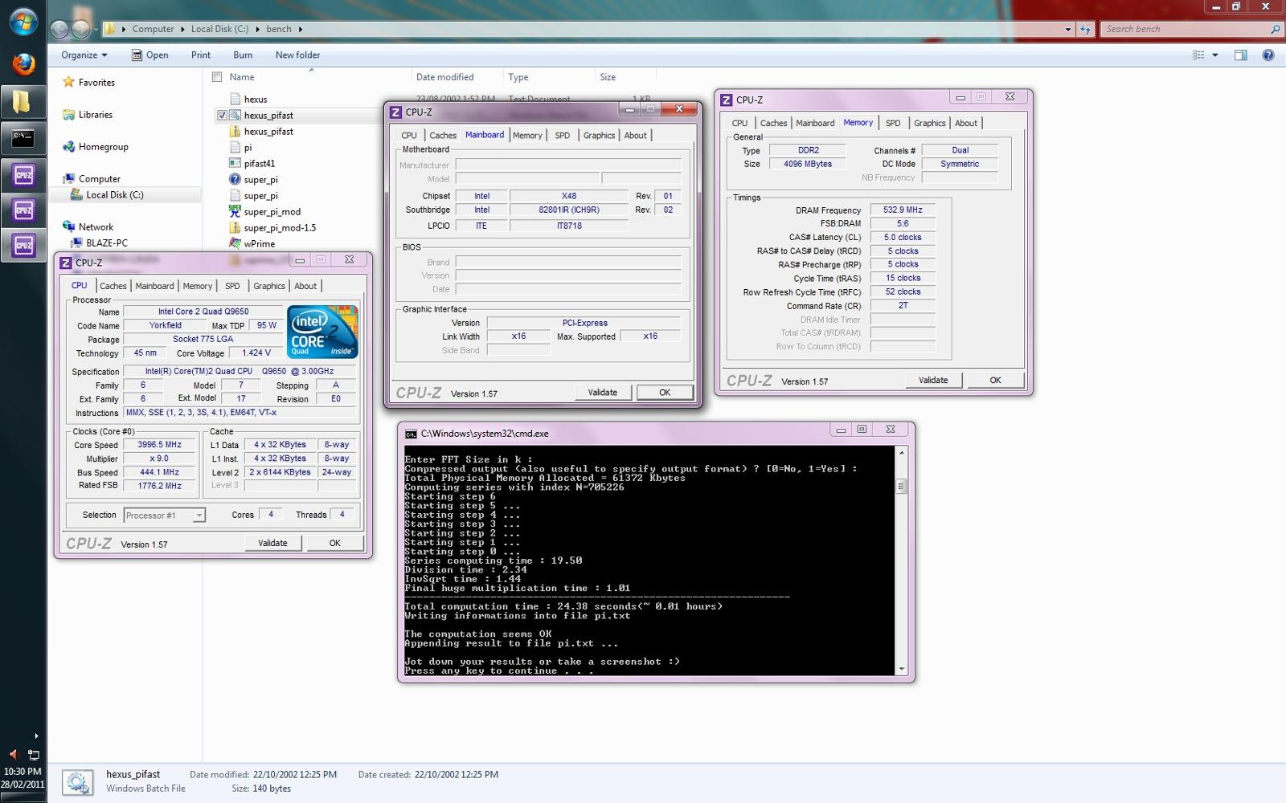Click the Type column header

coord(549,77)
